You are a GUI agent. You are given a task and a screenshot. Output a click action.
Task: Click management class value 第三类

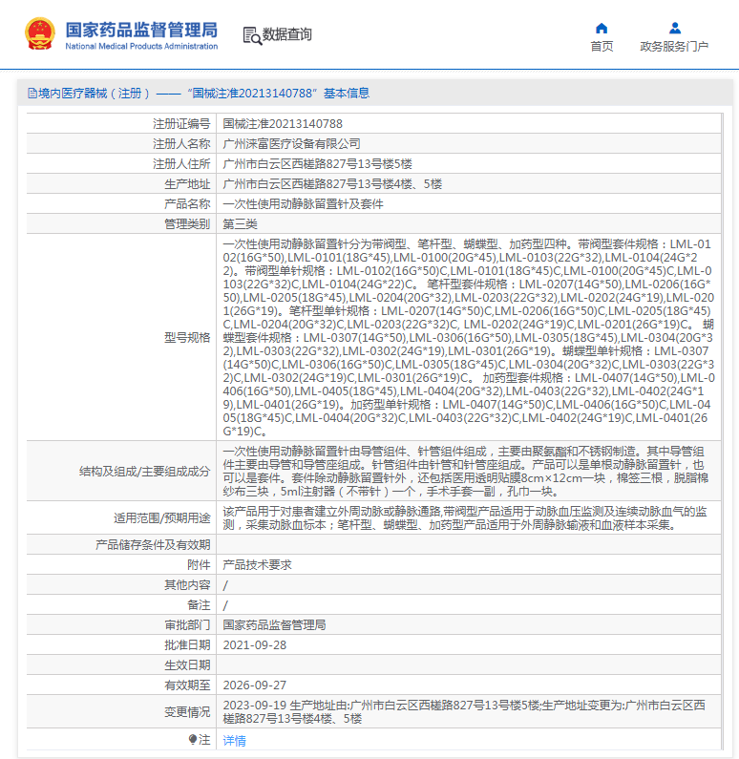tap(240, 224)
